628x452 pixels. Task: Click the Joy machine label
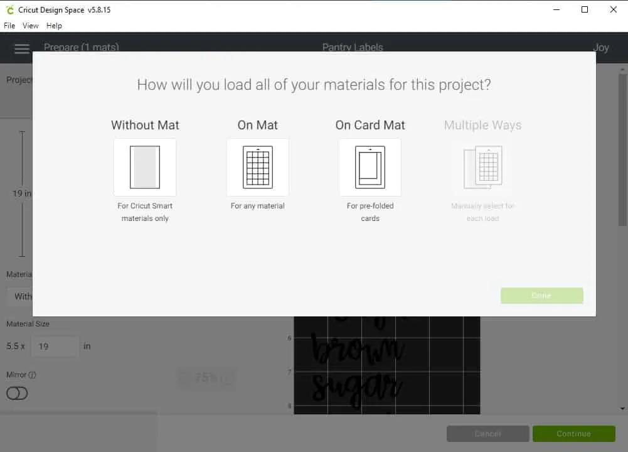point(601,48)
